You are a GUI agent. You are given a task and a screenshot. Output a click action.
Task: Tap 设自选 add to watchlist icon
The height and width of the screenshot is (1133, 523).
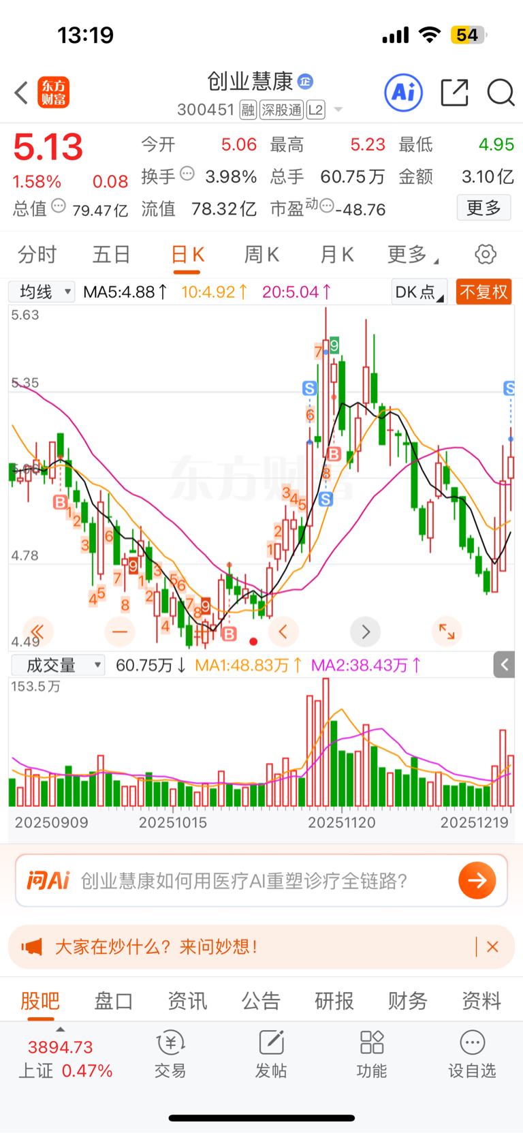pyautogui.click(x=472, y=1054)
